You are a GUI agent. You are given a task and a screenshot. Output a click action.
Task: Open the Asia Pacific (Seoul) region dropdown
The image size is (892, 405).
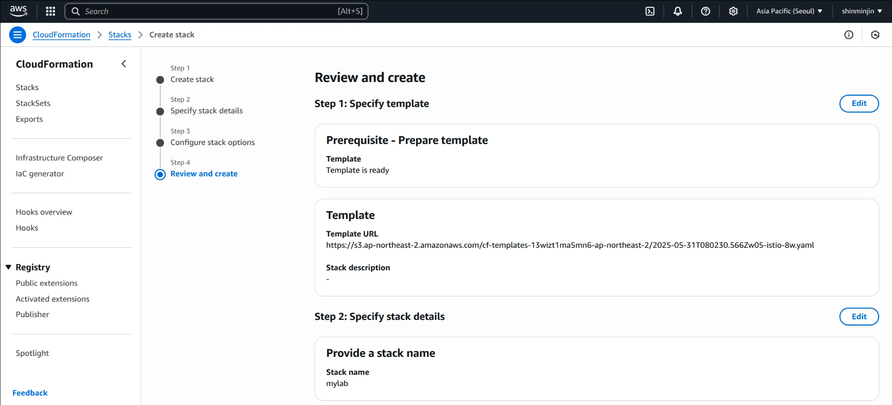[x=789, y=11]
